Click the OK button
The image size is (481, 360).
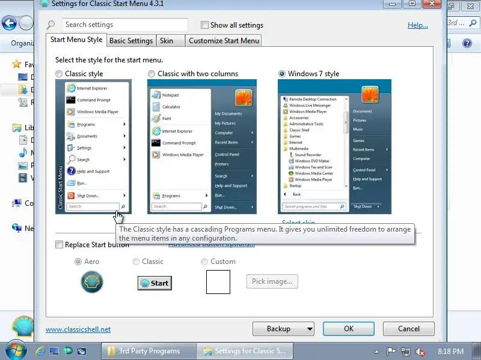pyautogui.click(x=349, y=329)
